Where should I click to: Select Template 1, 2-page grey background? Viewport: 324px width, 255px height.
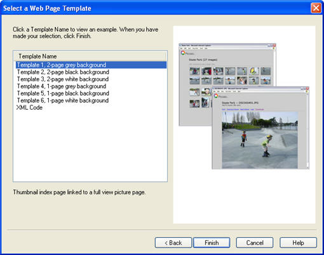click(x=91, y=65)
